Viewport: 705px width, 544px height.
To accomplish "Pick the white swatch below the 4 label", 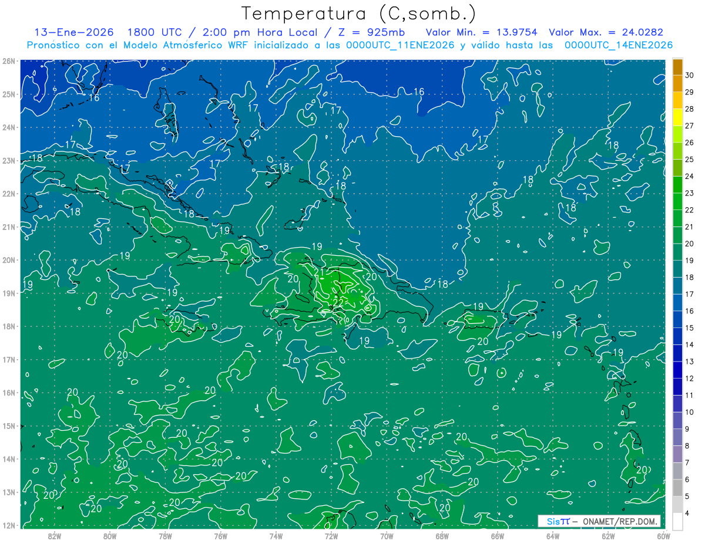I will tap(677, 521).
